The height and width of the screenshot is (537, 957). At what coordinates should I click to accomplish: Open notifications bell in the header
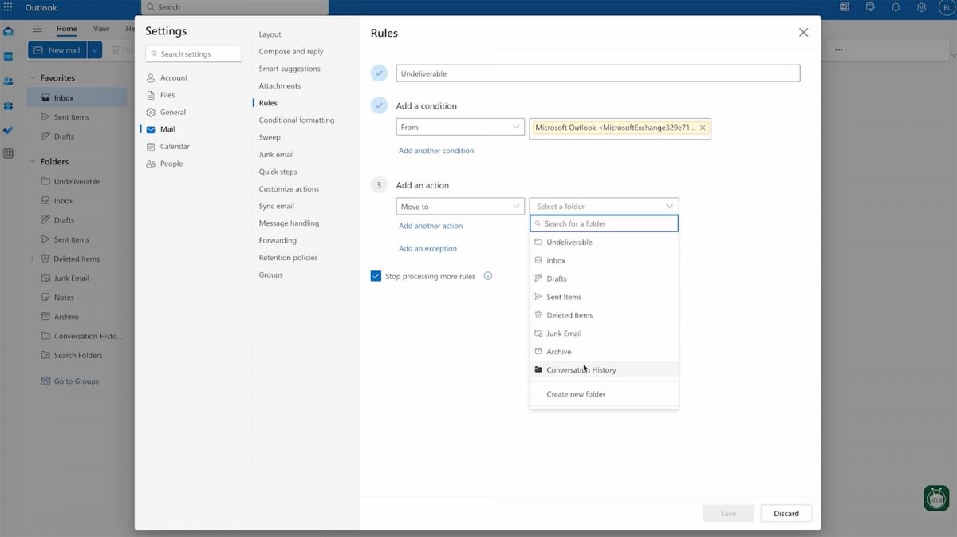click(x=896, y=7)
